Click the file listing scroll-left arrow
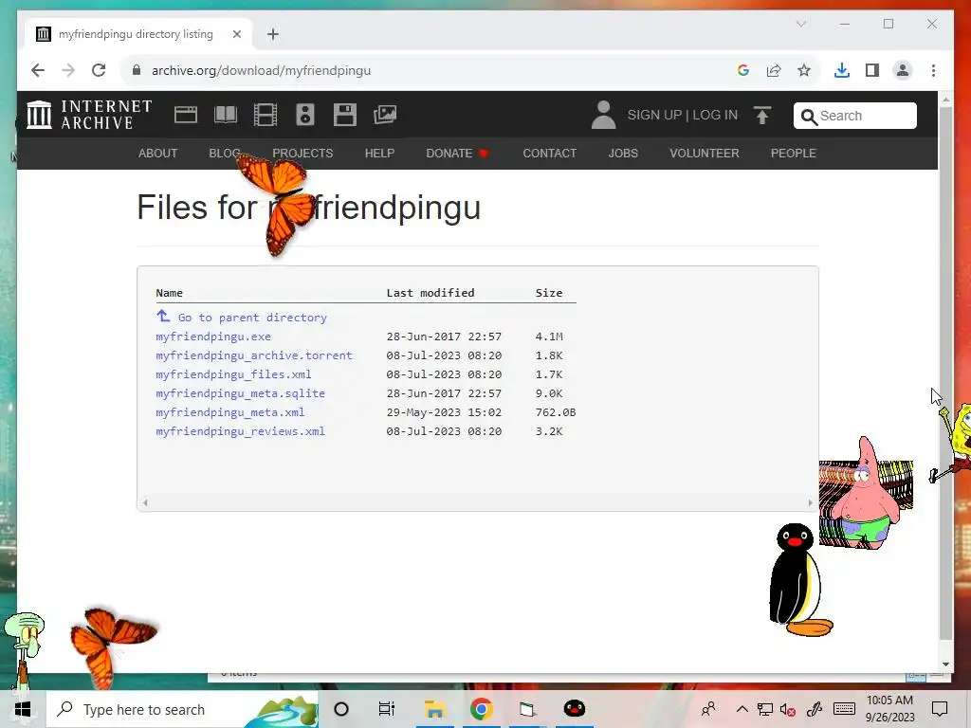Viewport: 971px width, 728px height. point(145,502)
